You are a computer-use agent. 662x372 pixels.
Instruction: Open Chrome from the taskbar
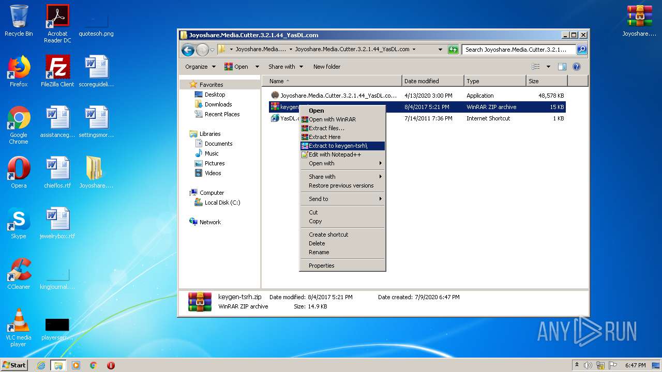coord(94,365)
